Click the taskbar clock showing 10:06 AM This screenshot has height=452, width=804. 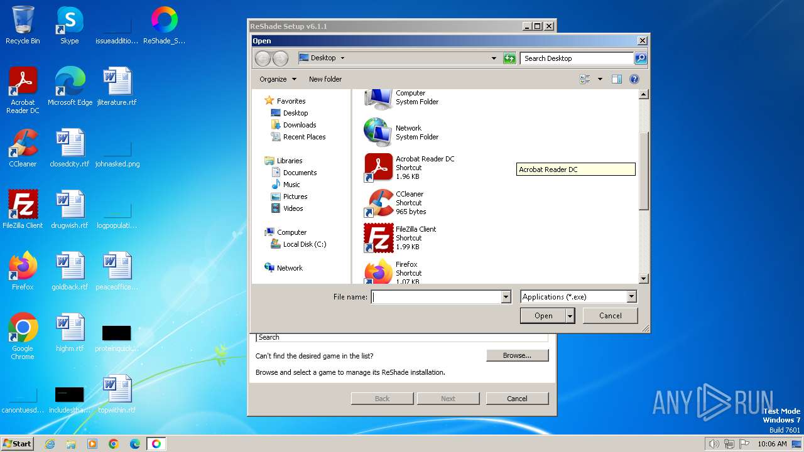pyautogui.click(x=772, y=444)
